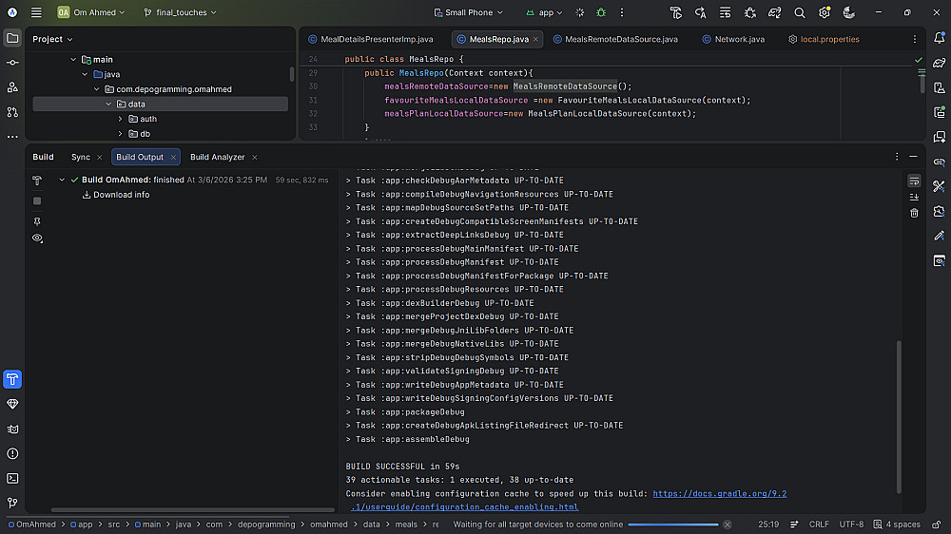Open Search Everywhere magnifier icon
This screenshot has width=951, height=534.
click(799, 13)
